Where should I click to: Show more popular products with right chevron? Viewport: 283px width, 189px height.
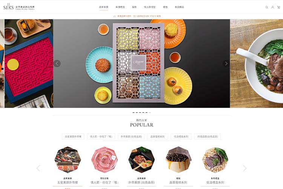[245, 168]
